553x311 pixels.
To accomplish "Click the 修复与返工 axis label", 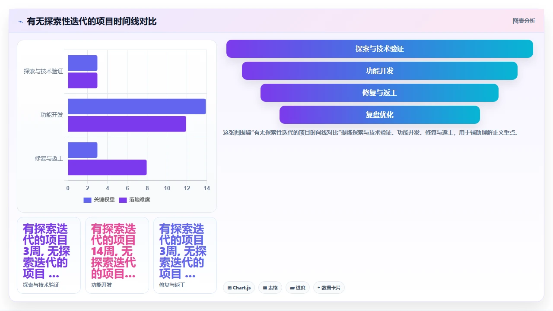I will 49,158.
